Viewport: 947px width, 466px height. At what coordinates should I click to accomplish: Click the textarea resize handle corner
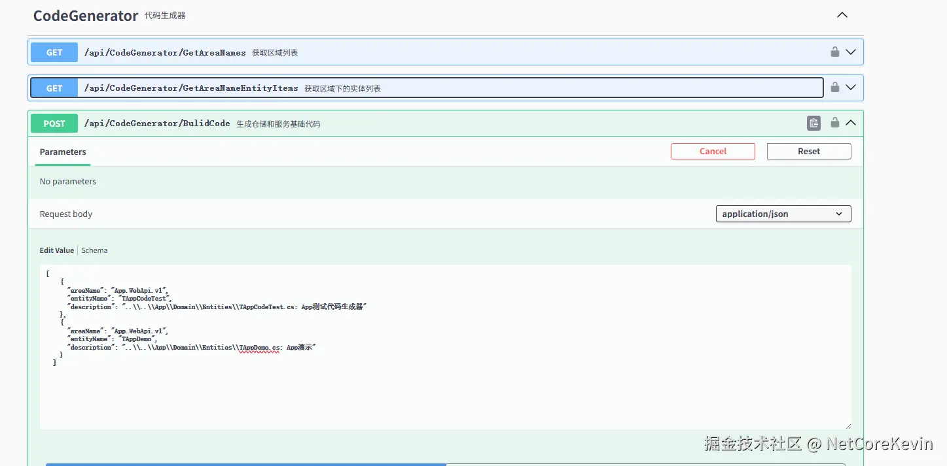pos(848,425)
